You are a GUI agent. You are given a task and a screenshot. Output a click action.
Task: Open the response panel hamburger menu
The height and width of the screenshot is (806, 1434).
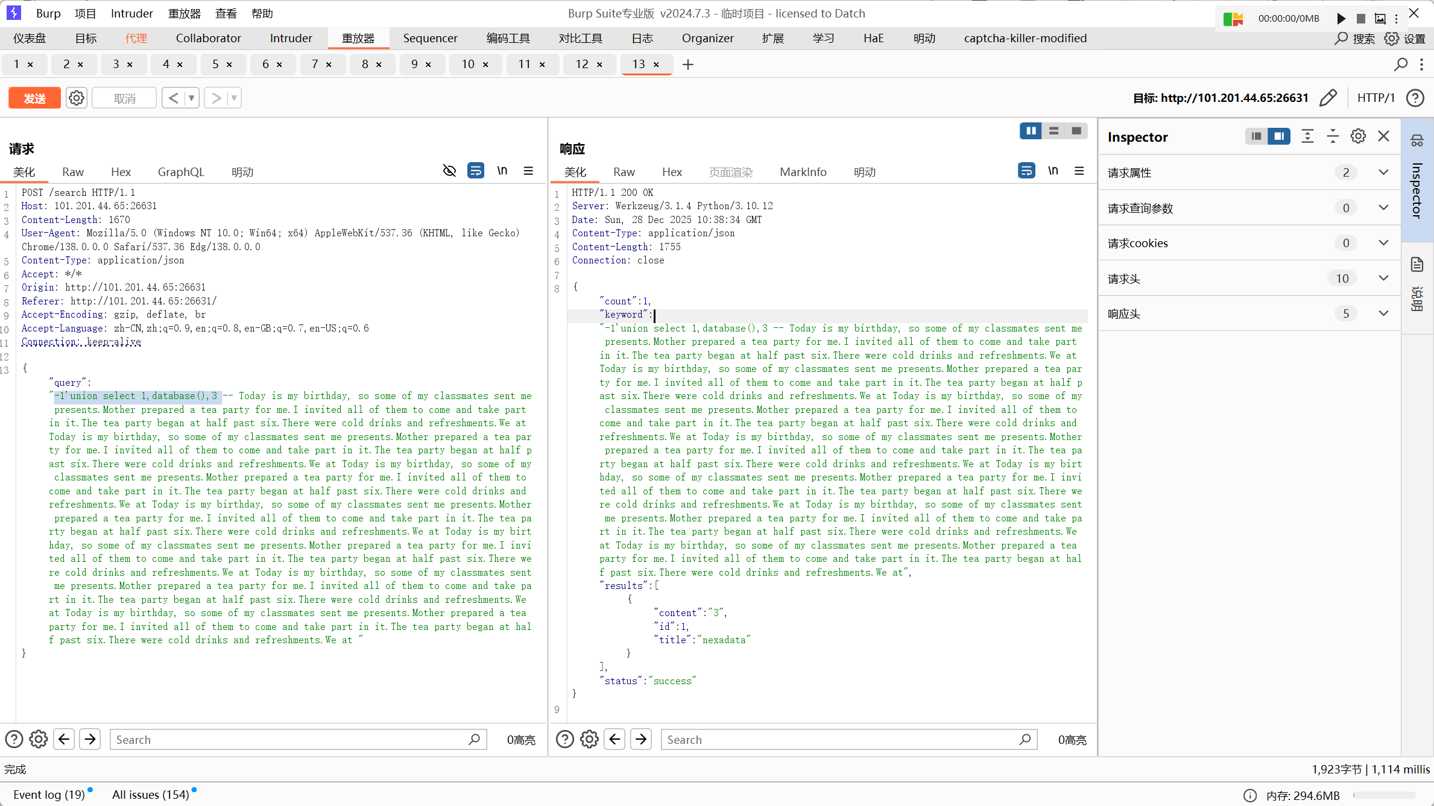(x=1079, y=171)
